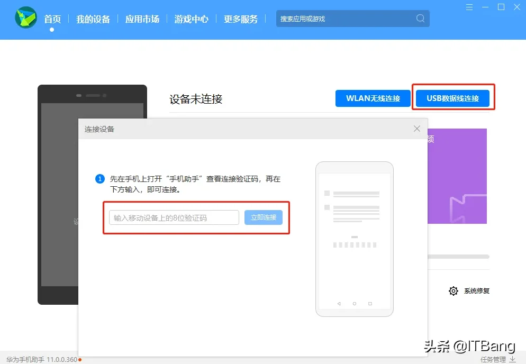This screenshot has width=526, height=364.
Task: Open 更多服务 tab
Action: (241, 19)
